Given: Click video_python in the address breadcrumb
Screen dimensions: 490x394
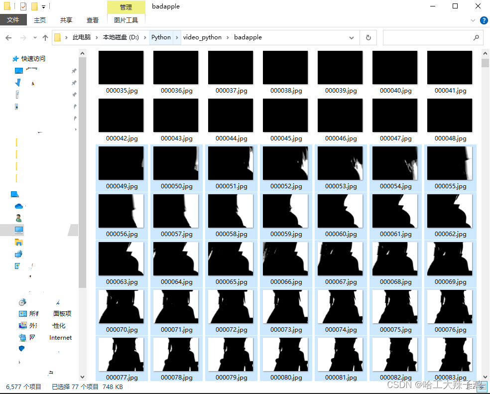Looking at the screenshot, I should 202,37.
